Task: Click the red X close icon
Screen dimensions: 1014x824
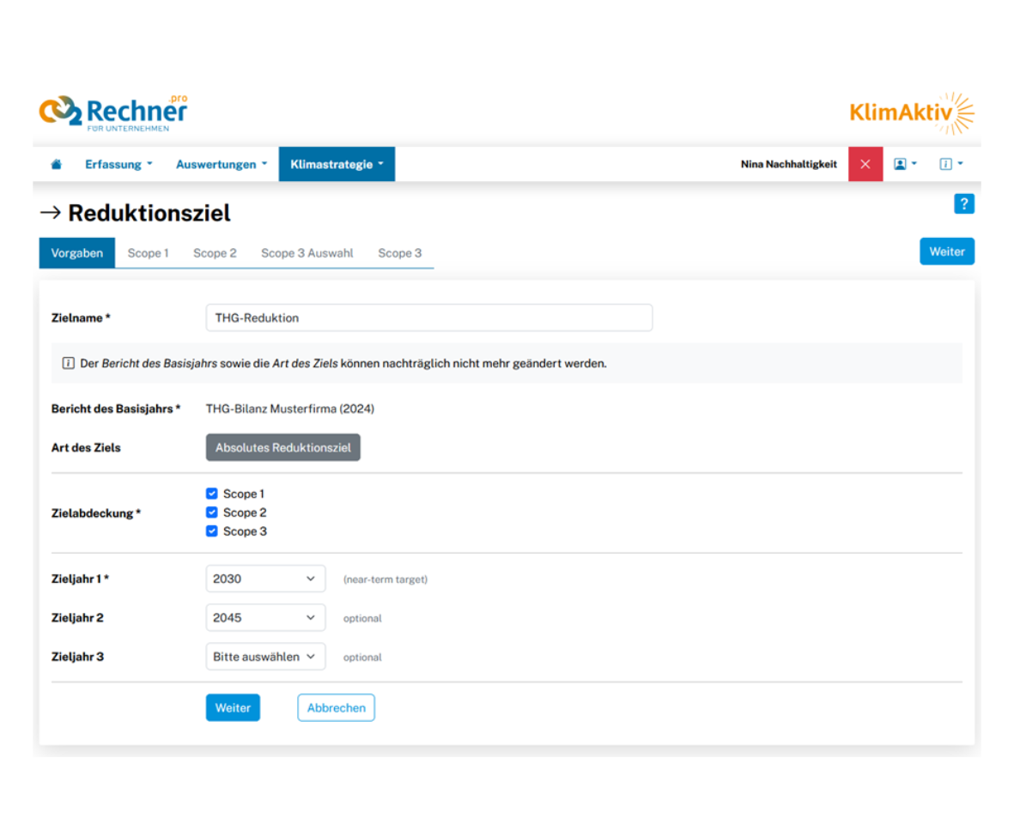Action: point(865,164)
